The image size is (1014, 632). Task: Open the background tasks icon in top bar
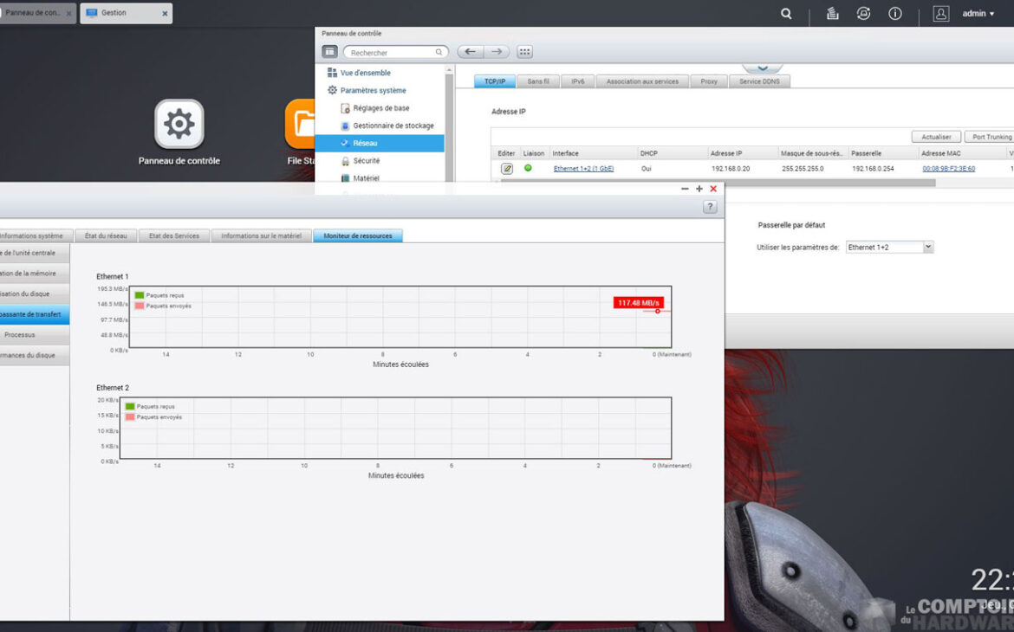point(832,14)
